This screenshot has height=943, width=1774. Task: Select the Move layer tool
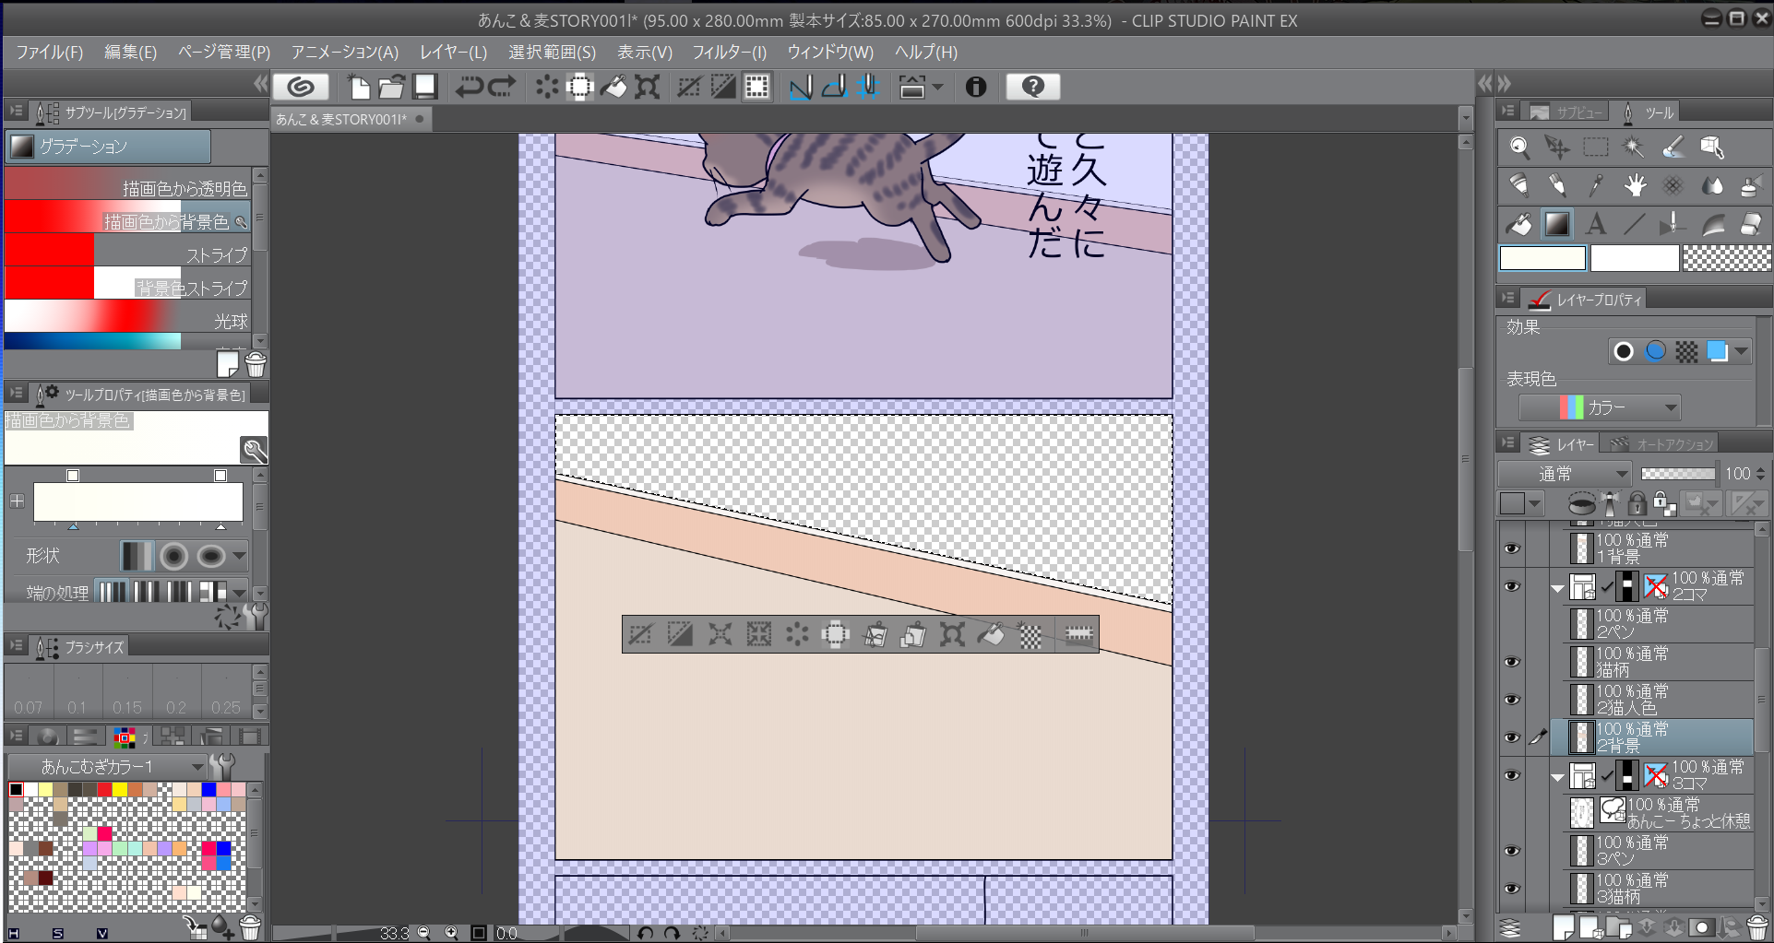point(1557,147)
